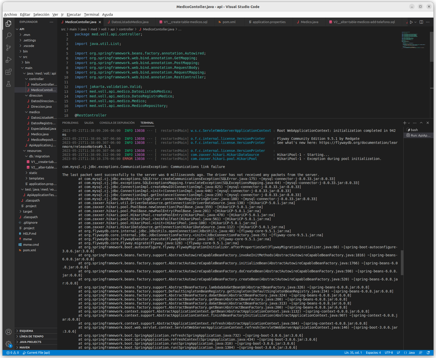Open Accounts icon in activity bar
Screen dimensions: 436x358
9,332
